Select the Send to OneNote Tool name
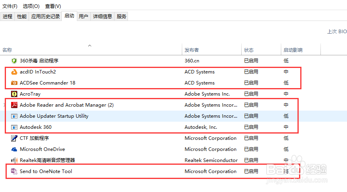The image size is (347, 192). pyautogui.click(x=46, y=171)
